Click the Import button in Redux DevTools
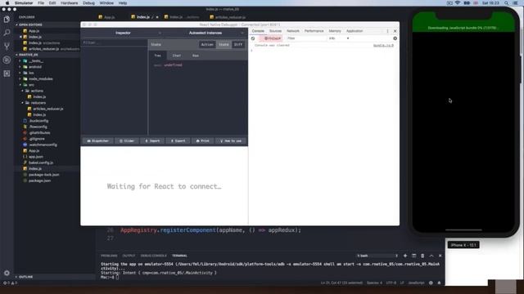This screenshot has width=524, height=294. [152, 141]
